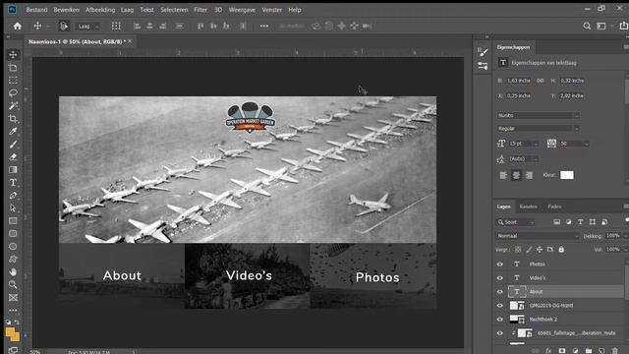Open the extra tools ellipsis in toolbox

(13, 310)
